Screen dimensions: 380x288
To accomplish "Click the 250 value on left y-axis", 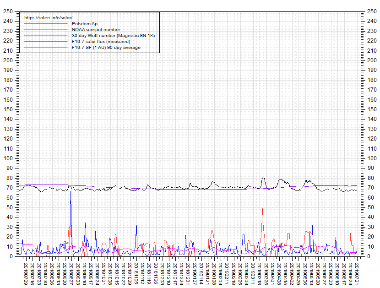I will point(8,11).
